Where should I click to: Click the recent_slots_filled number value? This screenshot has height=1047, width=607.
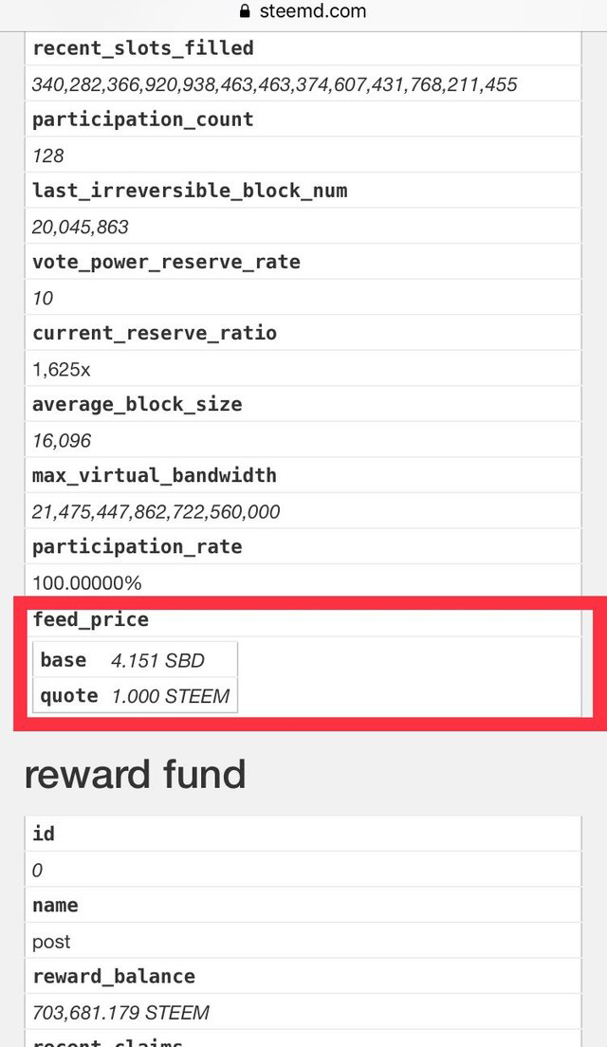point(274,84)
